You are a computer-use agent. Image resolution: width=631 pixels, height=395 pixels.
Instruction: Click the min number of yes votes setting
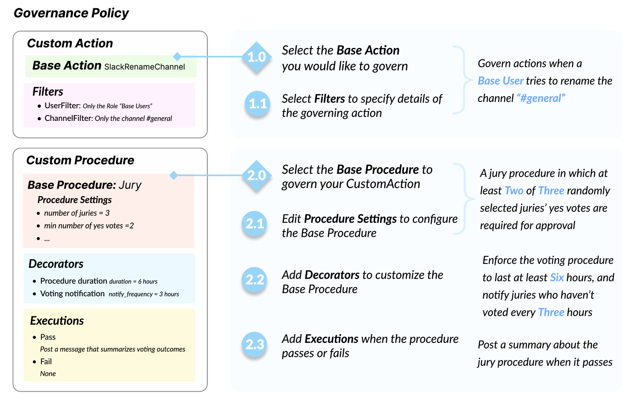coord(89,226)
